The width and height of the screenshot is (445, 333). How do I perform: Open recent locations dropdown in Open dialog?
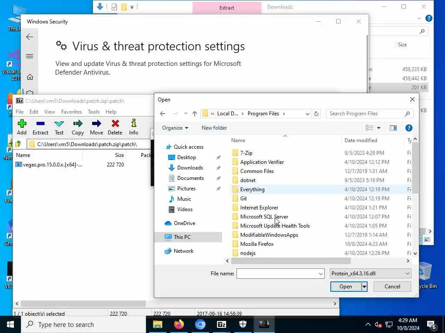186,114
